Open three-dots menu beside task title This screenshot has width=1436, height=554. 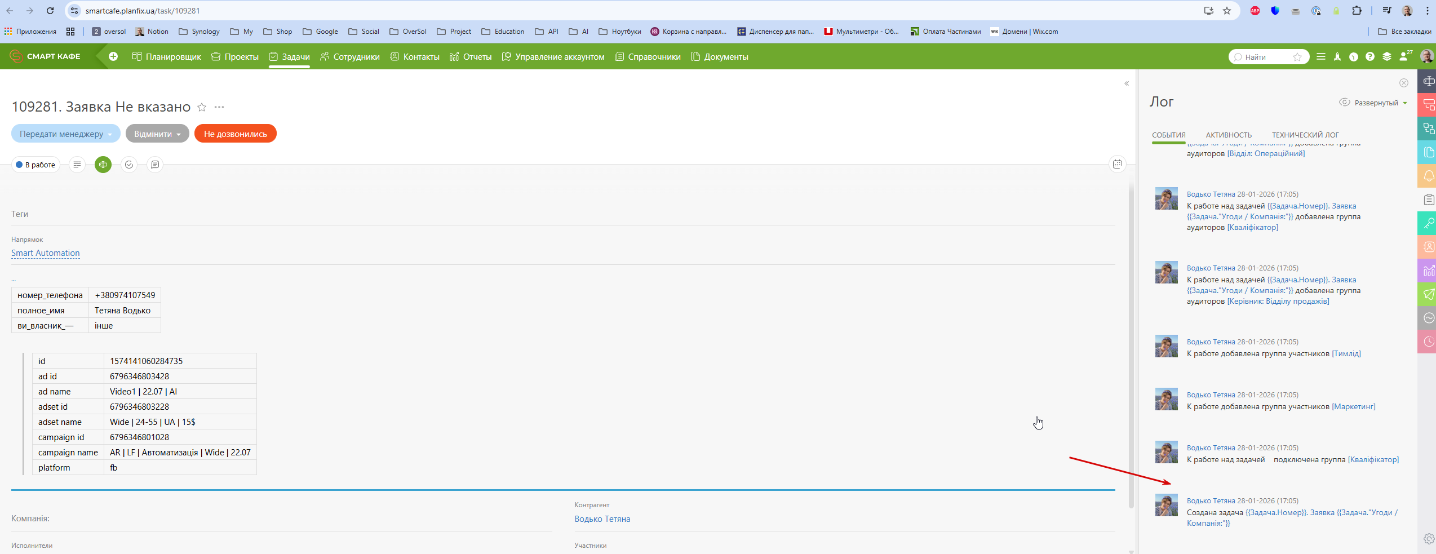pyautogui.click(x=219, y=107)
